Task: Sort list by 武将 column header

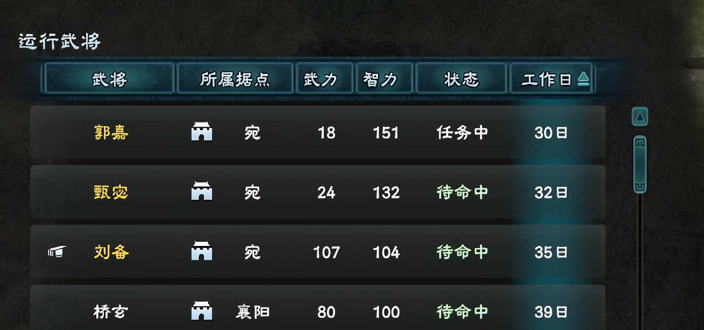Action: pos(109,78)
